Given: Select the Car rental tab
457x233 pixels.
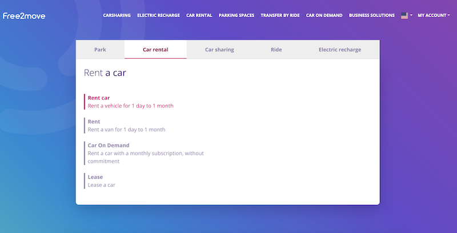Looking at the screenshot, I should 155,50.
